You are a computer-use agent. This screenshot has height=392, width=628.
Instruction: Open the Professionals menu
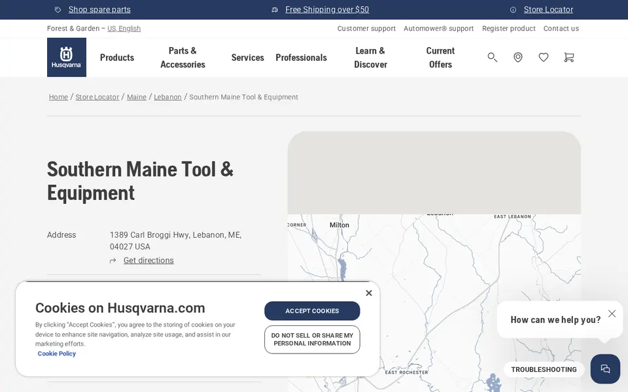(x=301, y=57)
